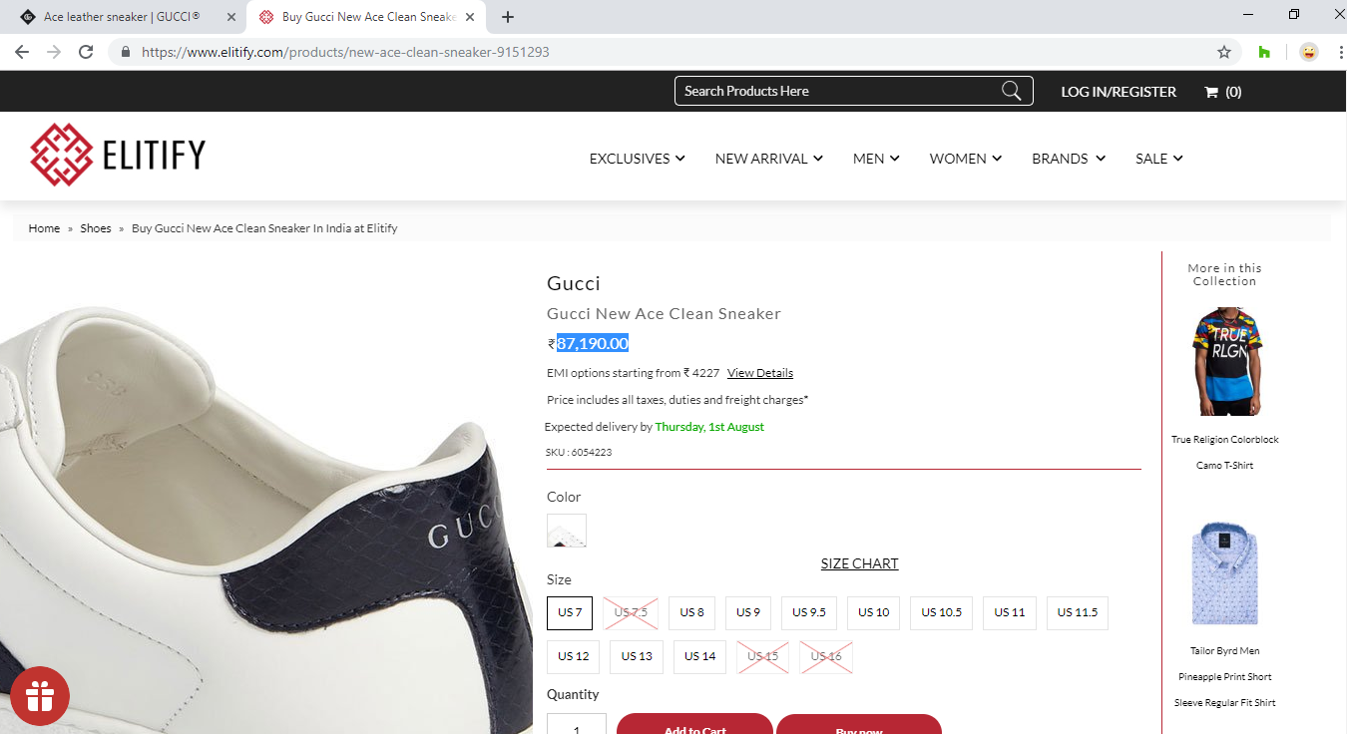Click the highlighted price 87,190.00
Screen dimensions: 1347x734
point(593,343)
